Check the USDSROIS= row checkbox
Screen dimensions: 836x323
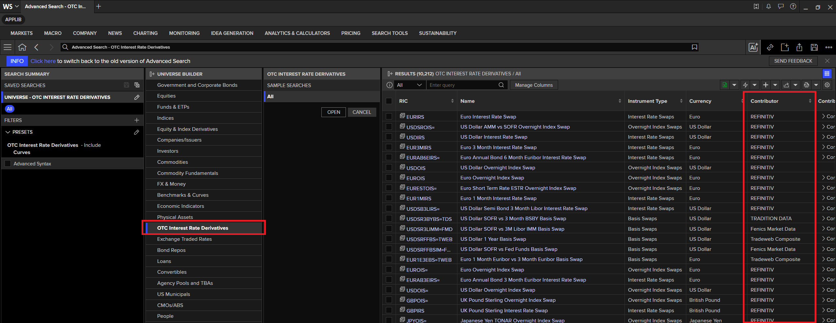pyautogui.click(x=389, y=127)
